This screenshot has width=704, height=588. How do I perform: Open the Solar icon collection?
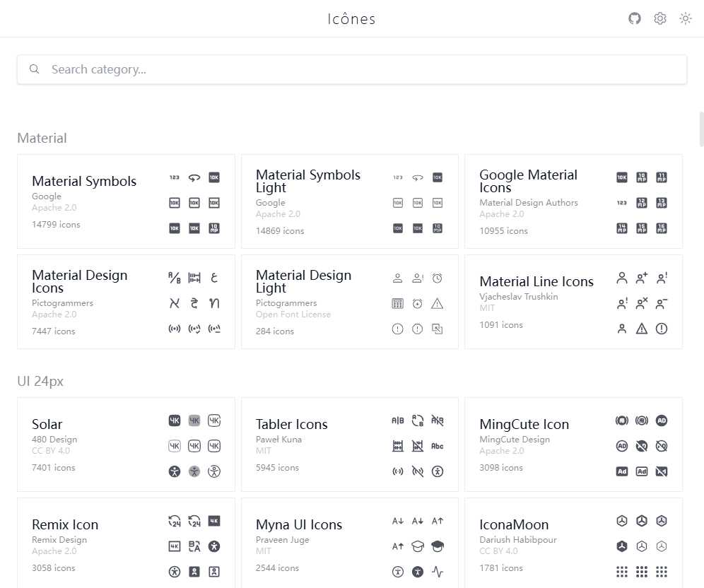pos(47,424)
